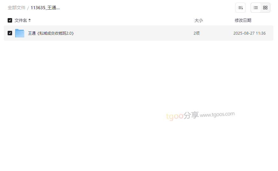This screenshot has height=171, width=278.
Task: Click the slash separator in breadcrumb
Action: tap(28, 8)
